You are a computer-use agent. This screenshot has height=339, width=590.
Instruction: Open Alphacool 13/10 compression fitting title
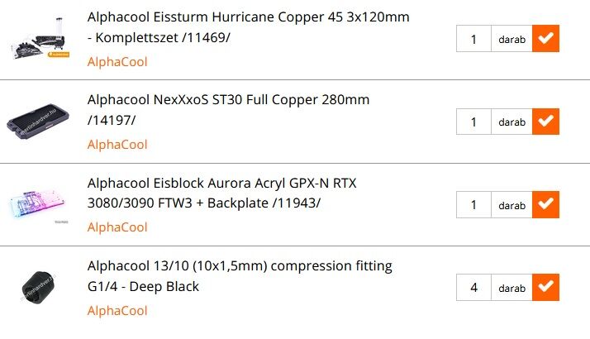(240, 266)
